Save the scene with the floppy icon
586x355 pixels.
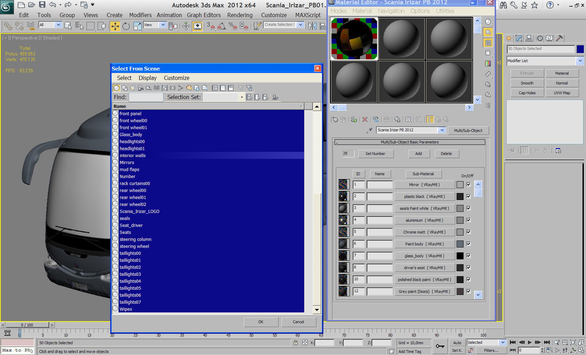tap(42, 5)
